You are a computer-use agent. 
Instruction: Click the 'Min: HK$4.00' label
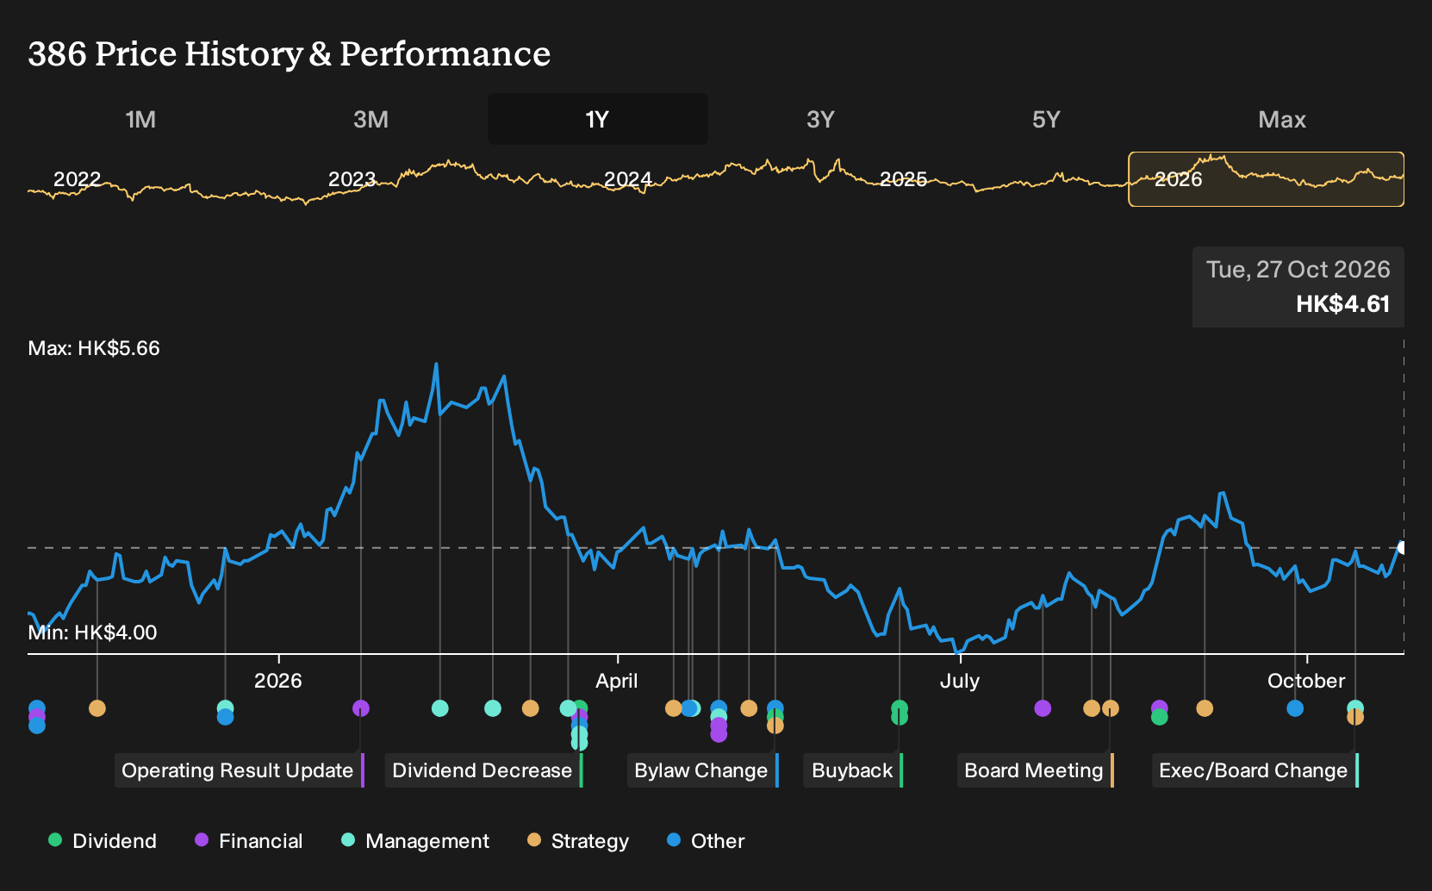[x=92, y=632]
